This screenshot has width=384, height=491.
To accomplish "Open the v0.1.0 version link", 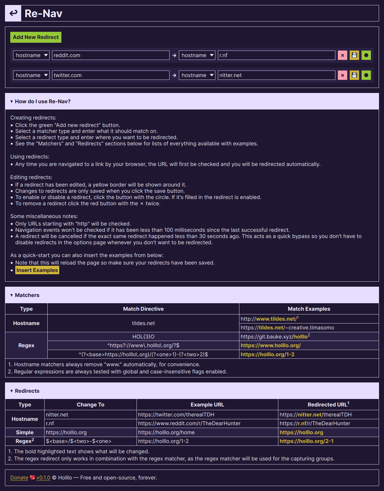I will (x=43, y=478).
